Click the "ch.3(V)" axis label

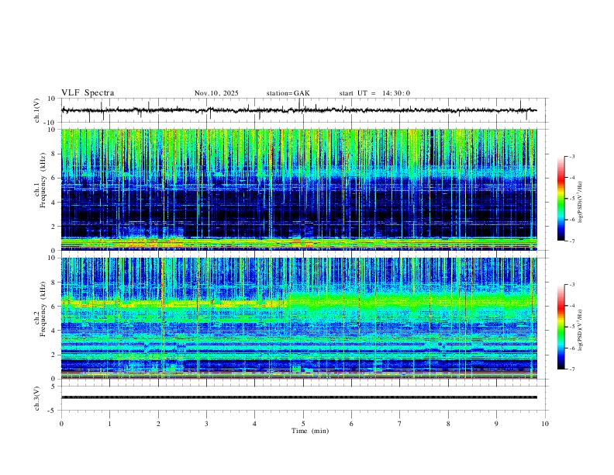coord(37,399)
